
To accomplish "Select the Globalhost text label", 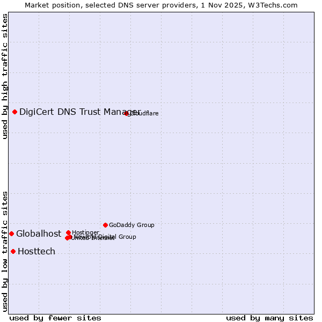I will click(x=39, y=233).
